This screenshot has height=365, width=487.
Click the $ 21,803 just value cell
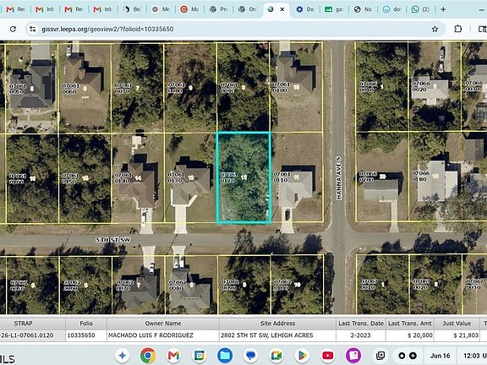point(457,335)
